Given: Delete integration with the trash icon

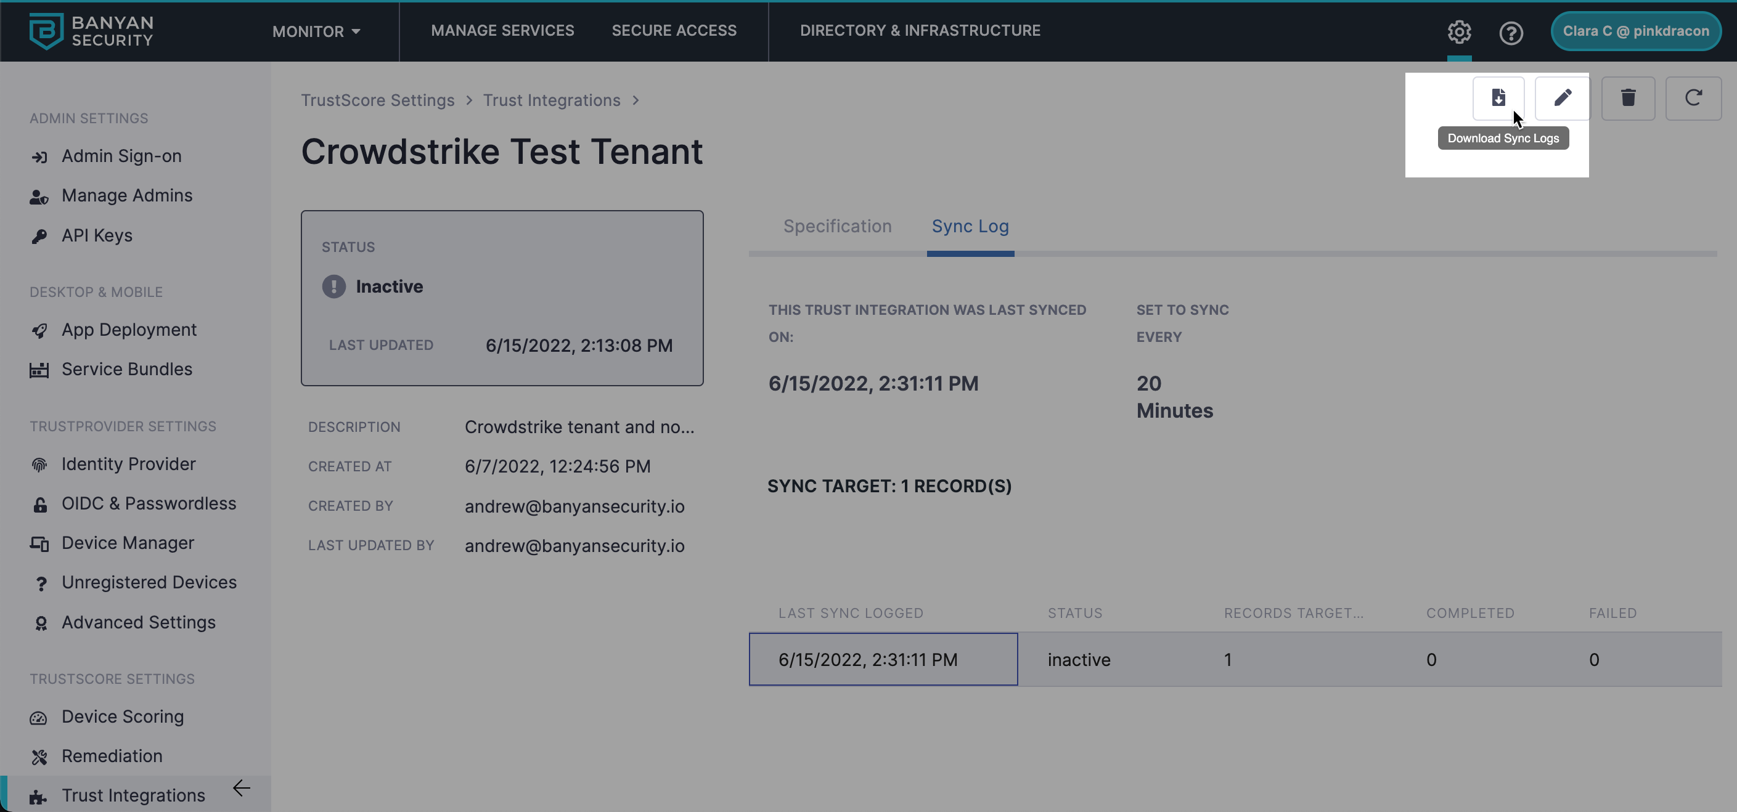Looking at the screenshot, I should 1627,99.
